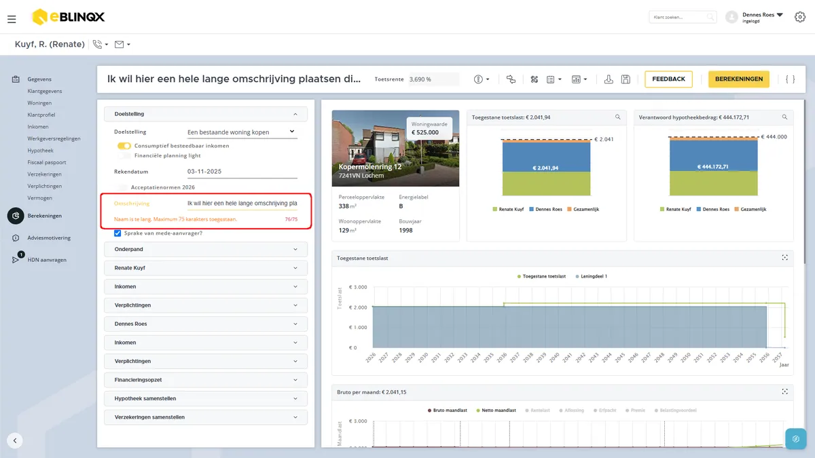Click the yellow BEREKENINGEN button
Screen dimensions: 815x458
click(x=739, y=79)
